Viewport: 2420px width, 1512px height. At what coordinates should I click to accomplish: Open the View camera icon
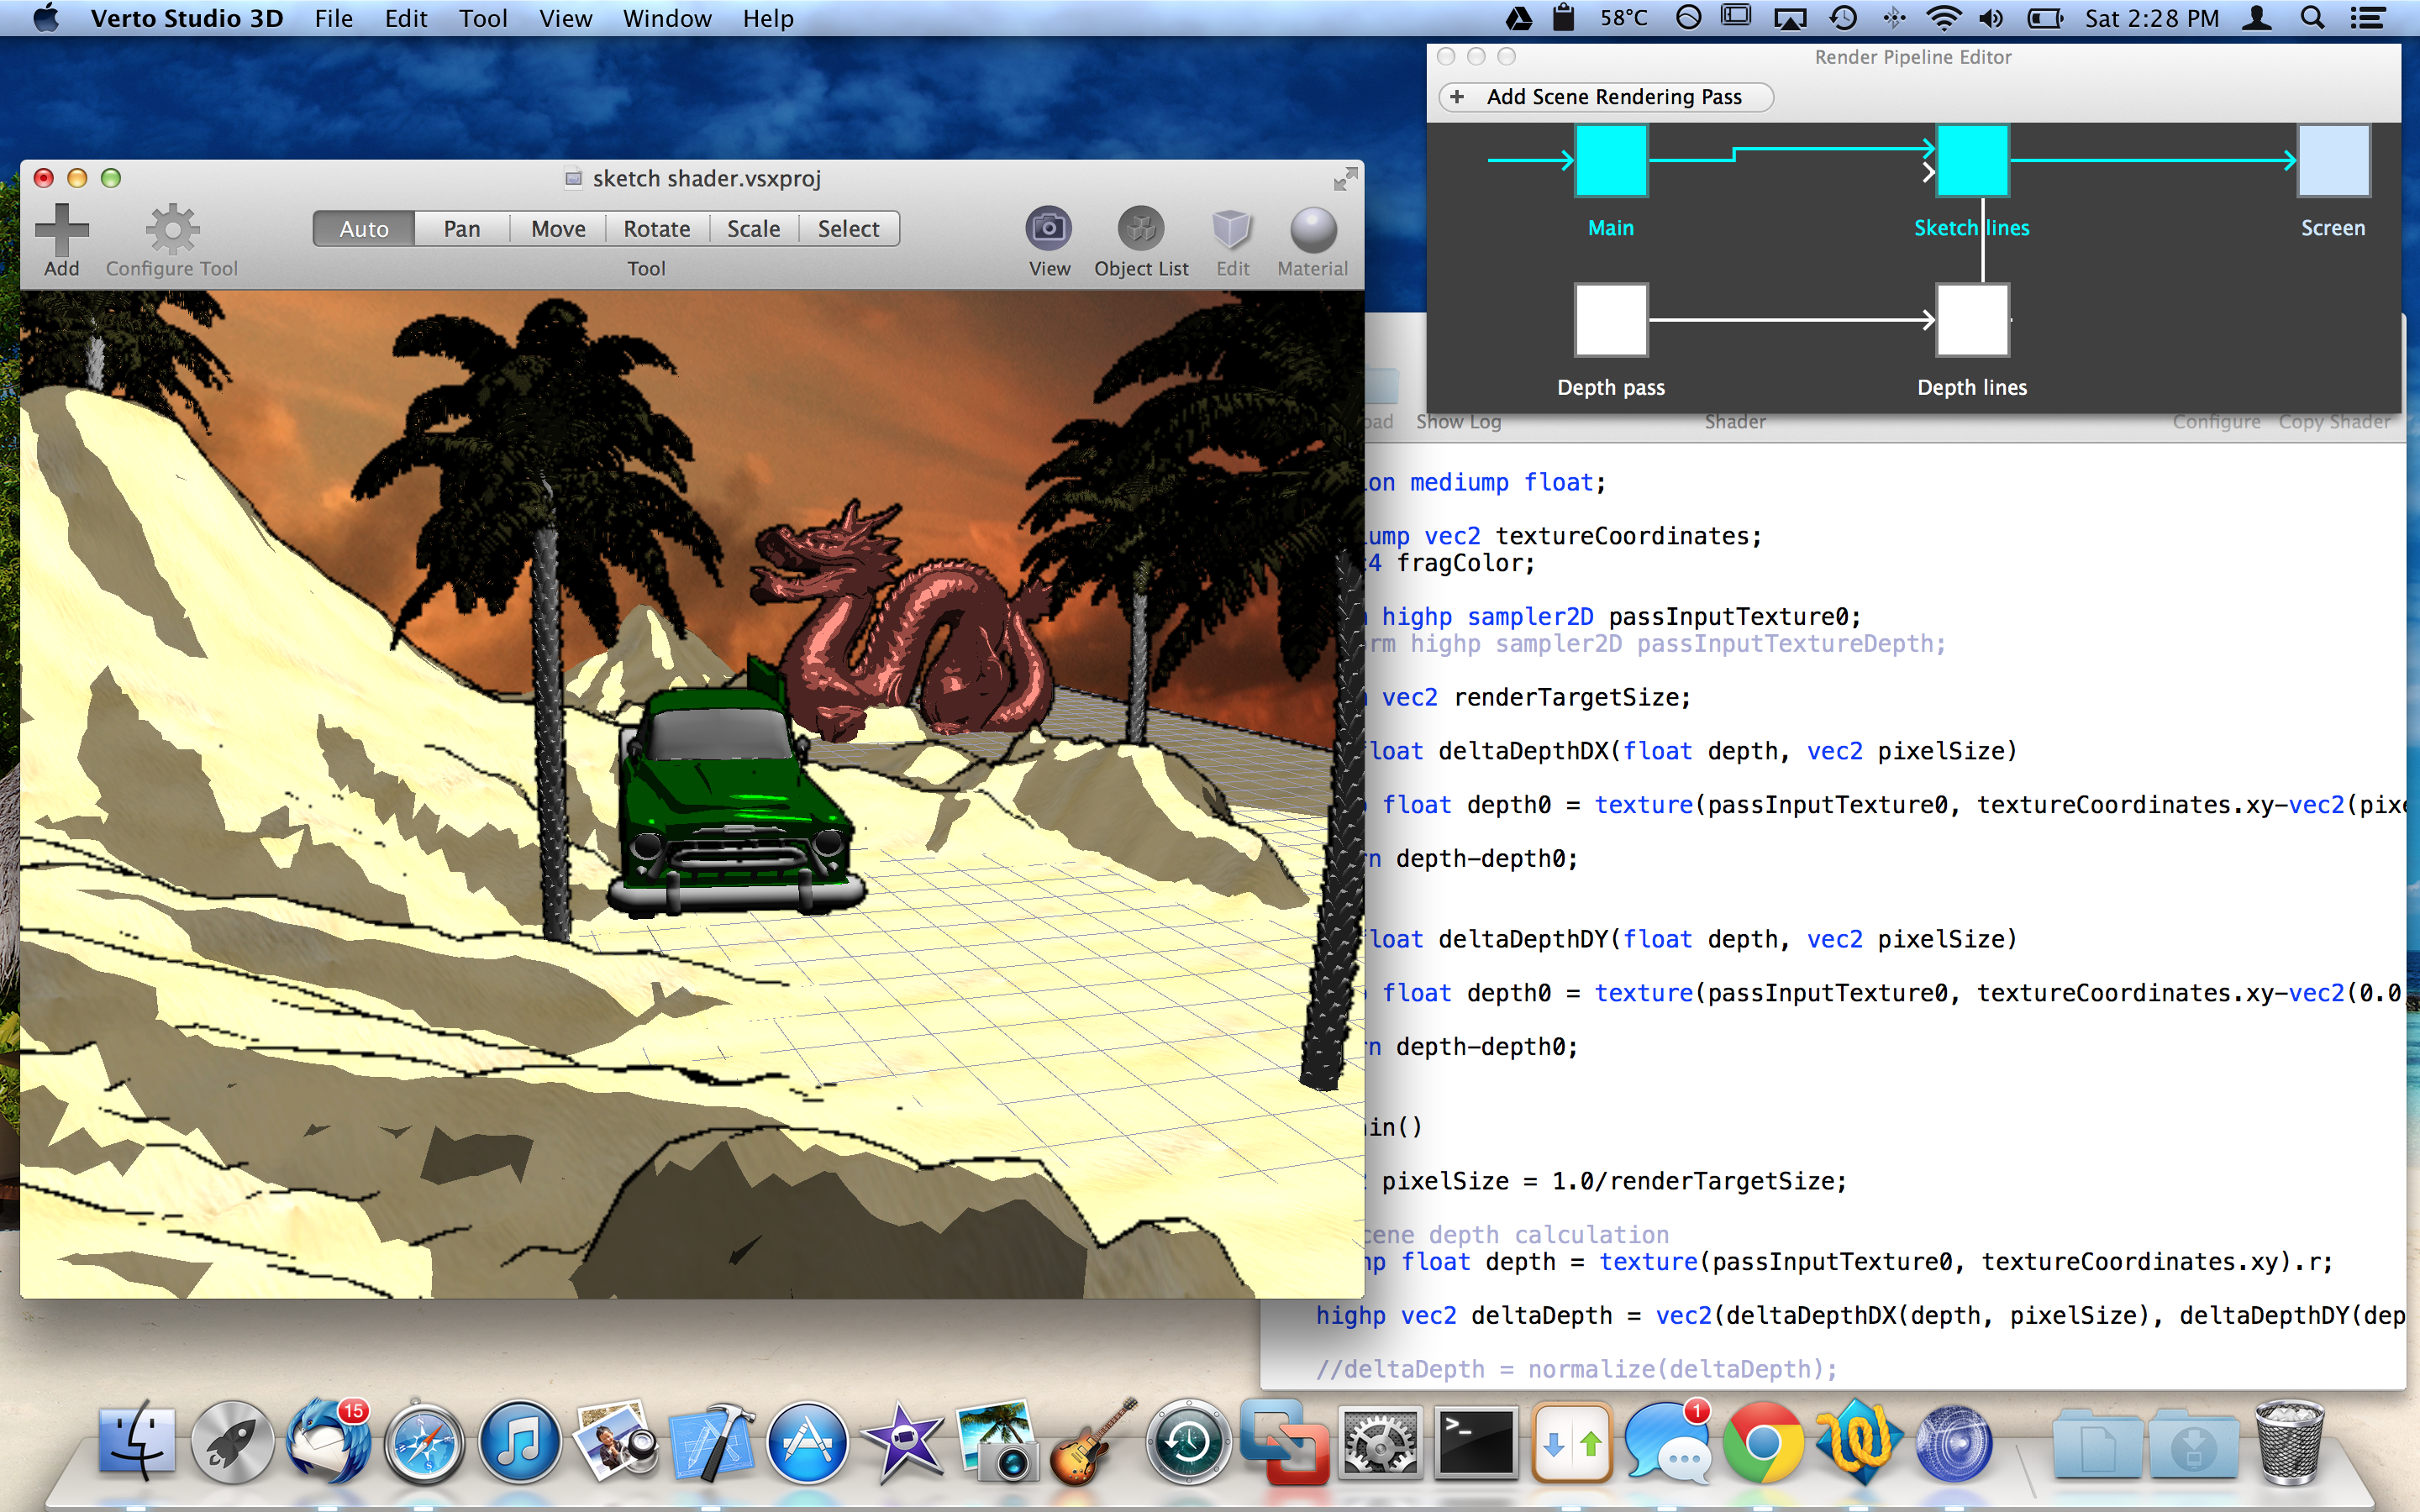pos(1048,229)
